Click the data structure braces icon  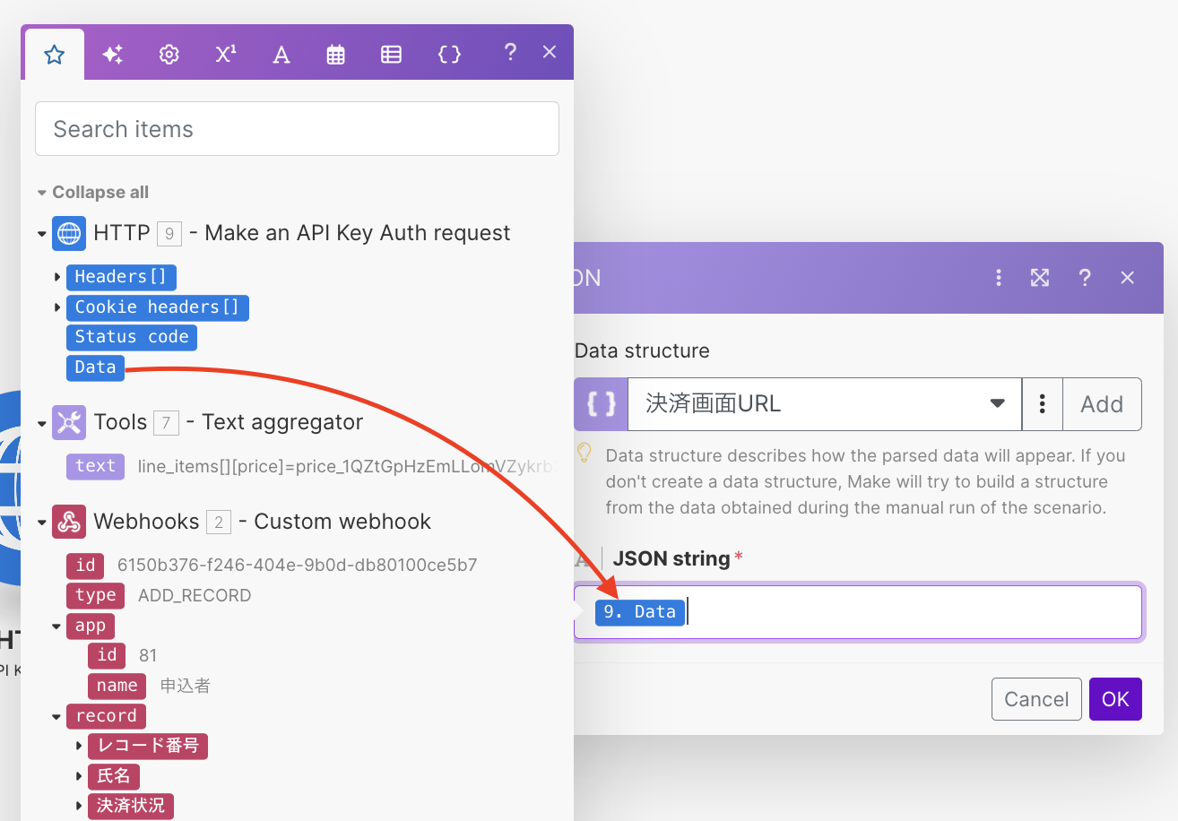602,404
